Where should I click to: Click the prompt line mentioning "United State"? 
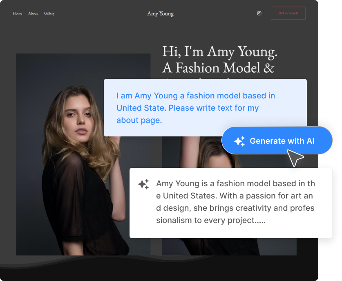tap(188, 108)
